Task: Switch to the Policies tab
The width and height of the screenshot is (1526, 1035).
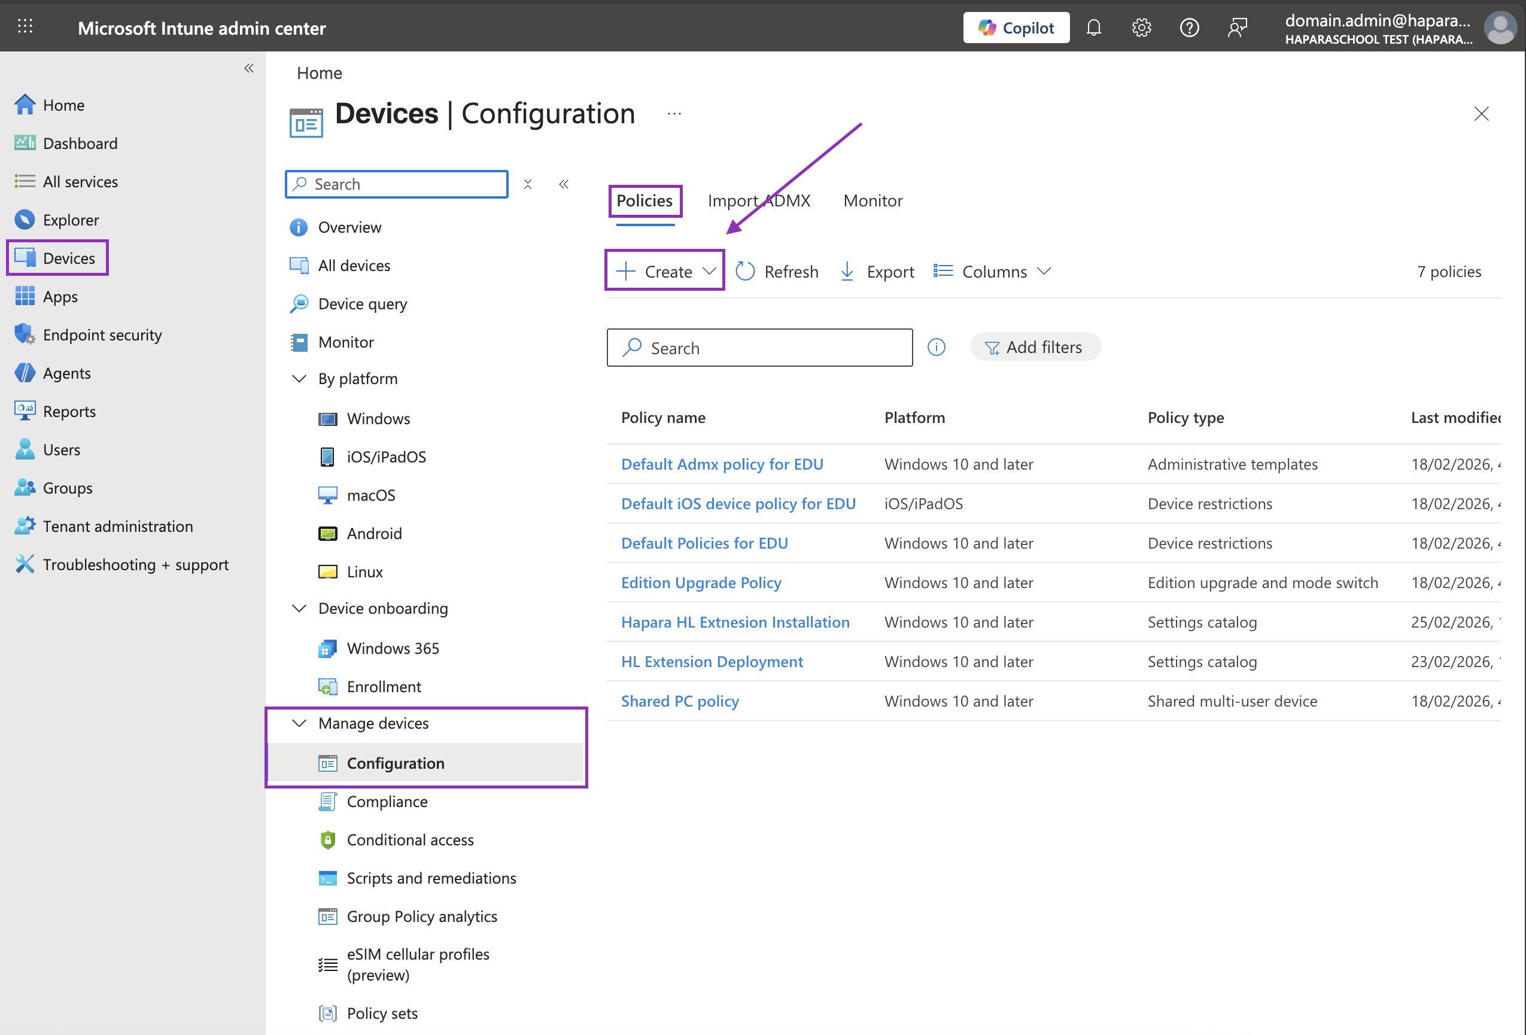Action: pos(644,201)
